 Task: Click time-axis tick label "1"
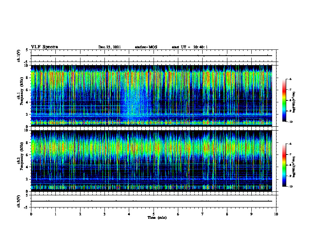tap(55, 214)
